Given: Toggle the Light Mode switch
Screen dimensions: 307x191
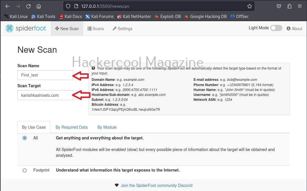Looking at the screenshot, I should tap(276, 28).
